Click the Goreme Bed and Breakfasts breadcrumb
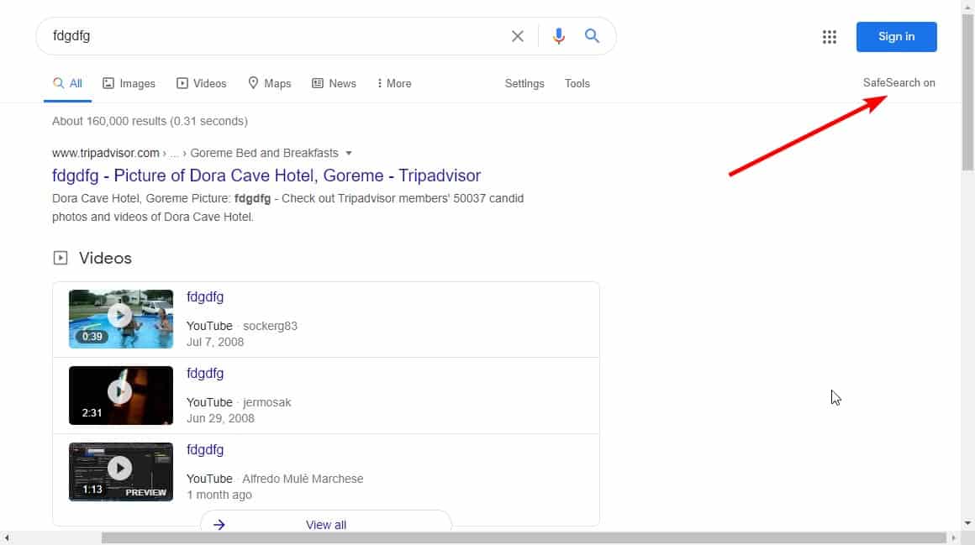The image size is (975, 545). coord(264,153)
